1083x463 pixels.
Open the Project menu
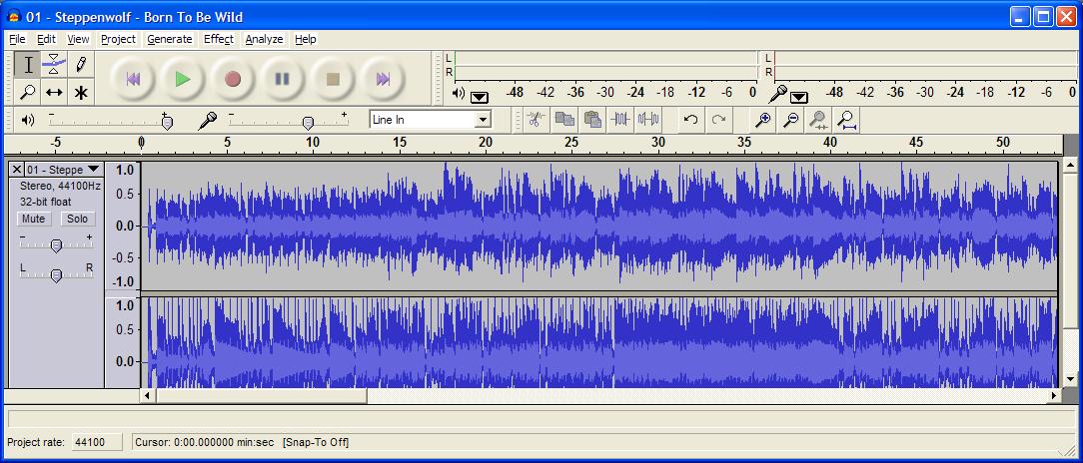pyautogui.click(x=118, y=39)
